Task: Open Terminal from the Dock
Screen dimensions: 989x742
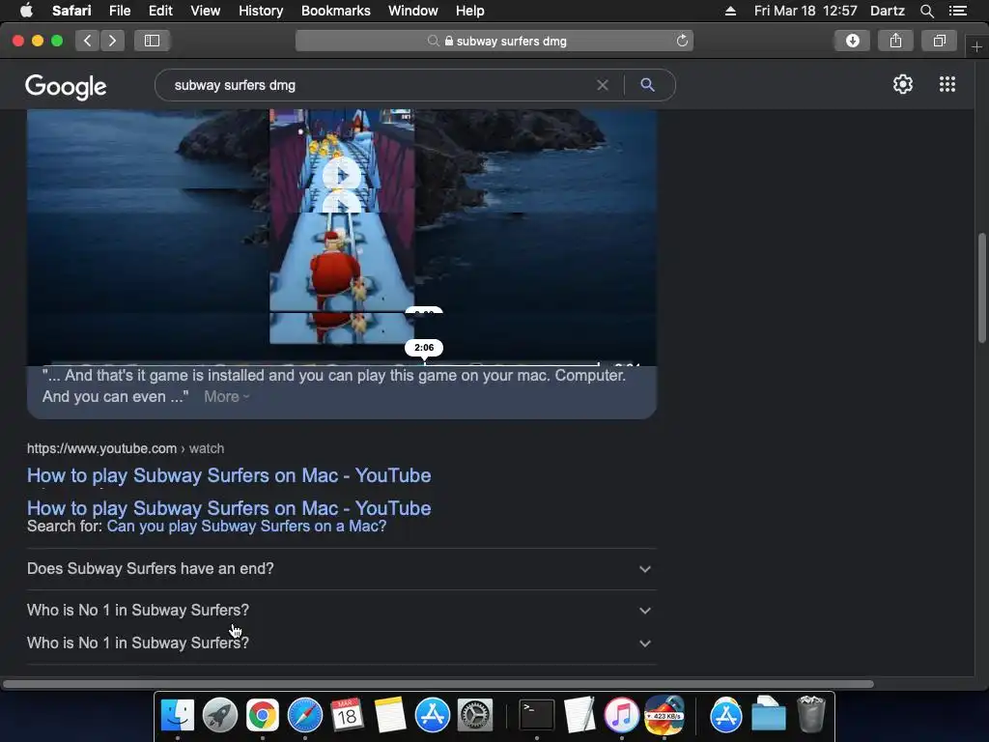Action: point(537,715)
